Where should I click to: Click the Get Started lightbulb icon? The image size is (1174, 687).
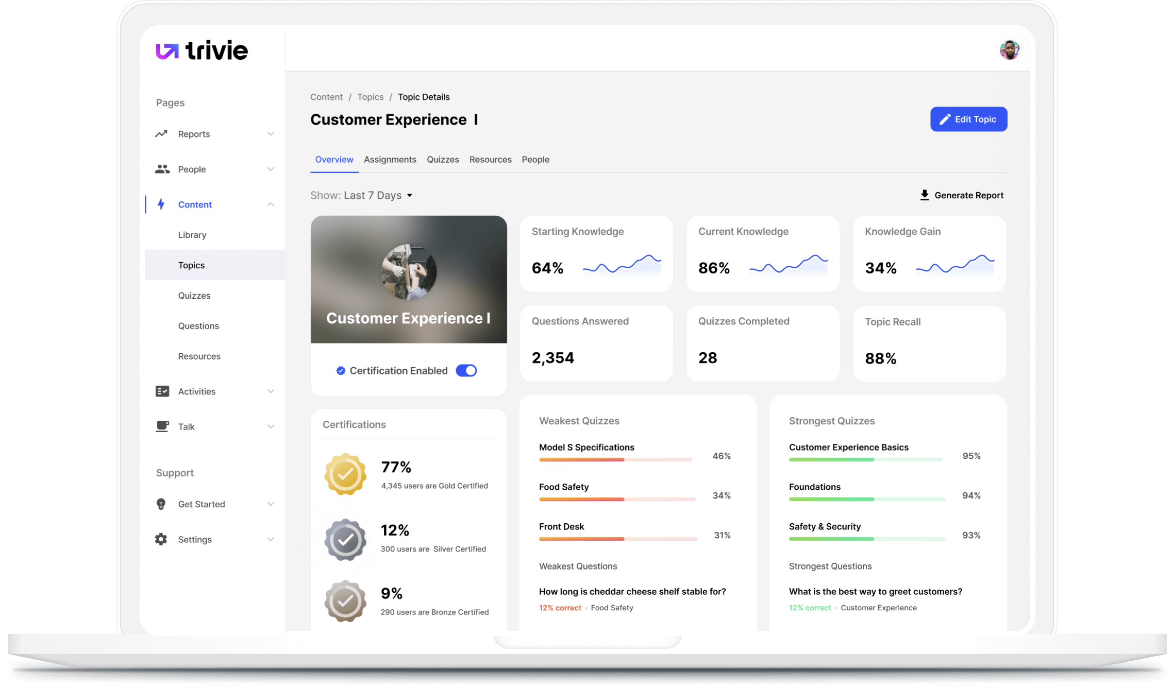click(x=160, y=504)
